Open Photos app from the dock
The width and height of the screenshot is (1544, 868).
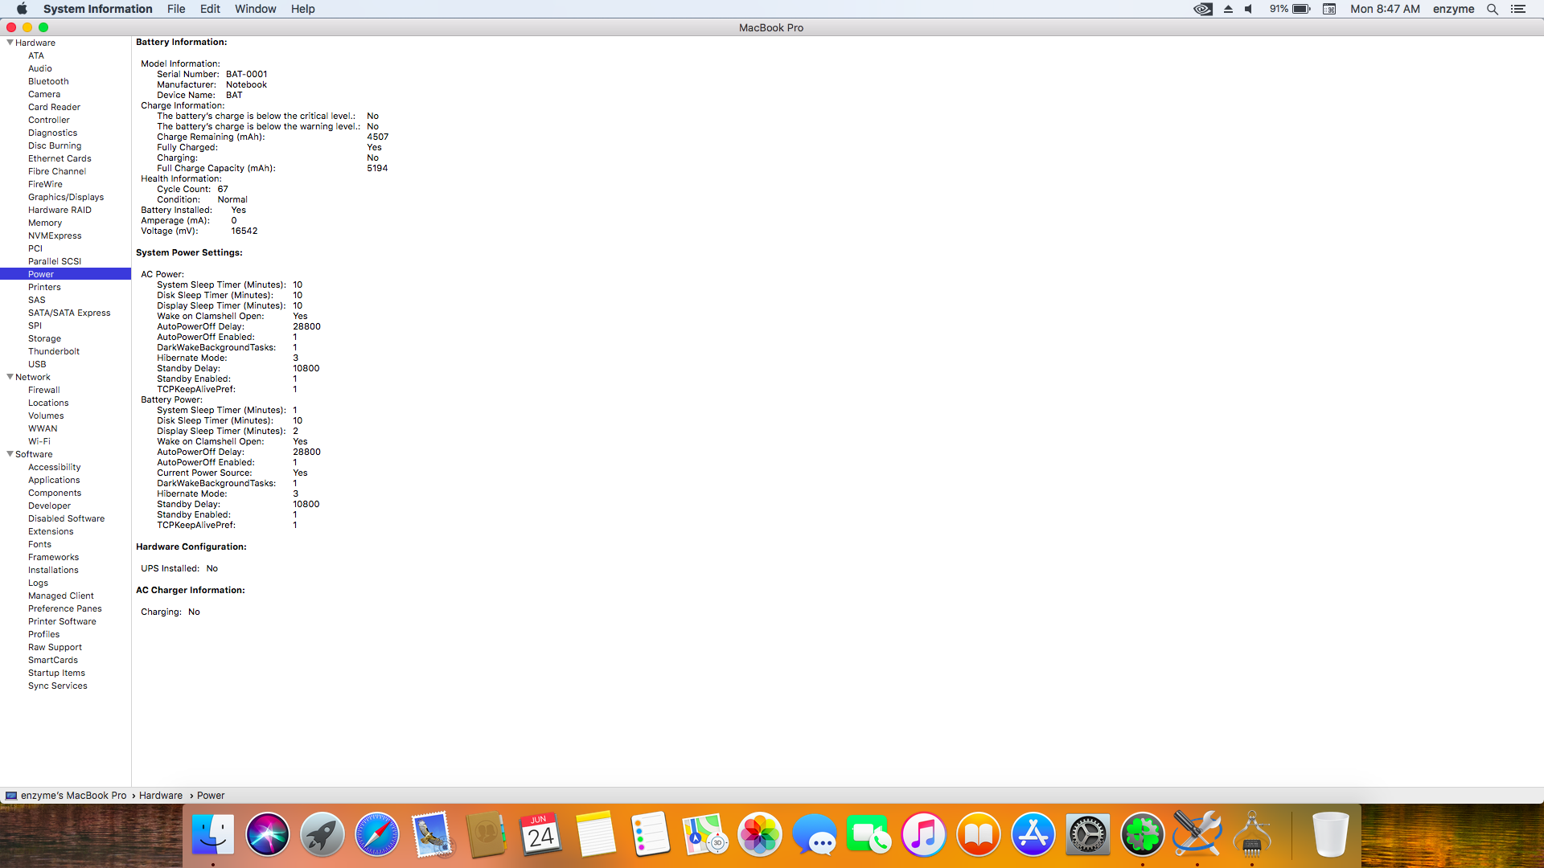[x=759, y=835]
